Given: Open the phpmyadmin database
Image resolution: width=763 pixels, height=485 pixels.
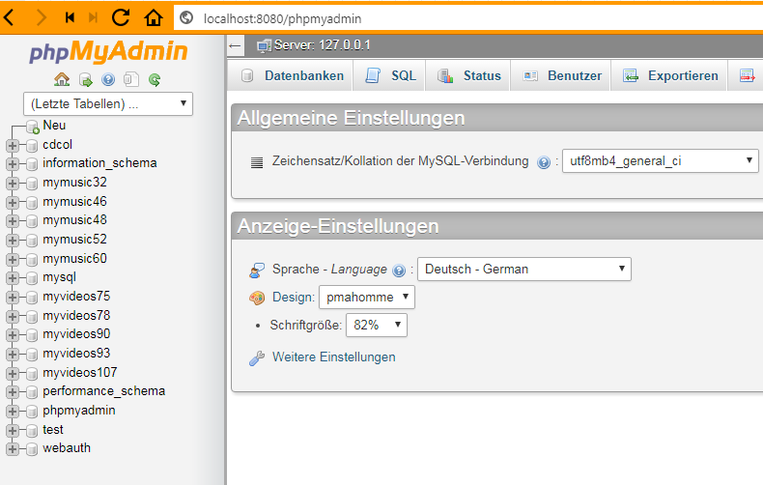Looking at the screenshot, I should 79,411.
